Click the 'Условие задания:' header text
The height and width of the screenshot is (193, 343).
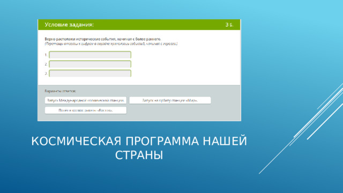(x=69, y=25)
